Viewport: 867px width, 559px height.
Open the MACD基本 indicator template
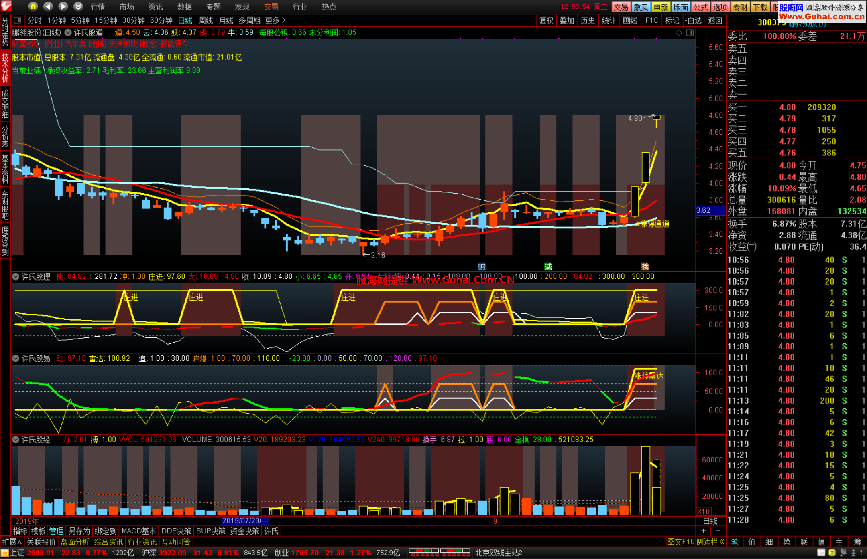click(x=138, y=531)
